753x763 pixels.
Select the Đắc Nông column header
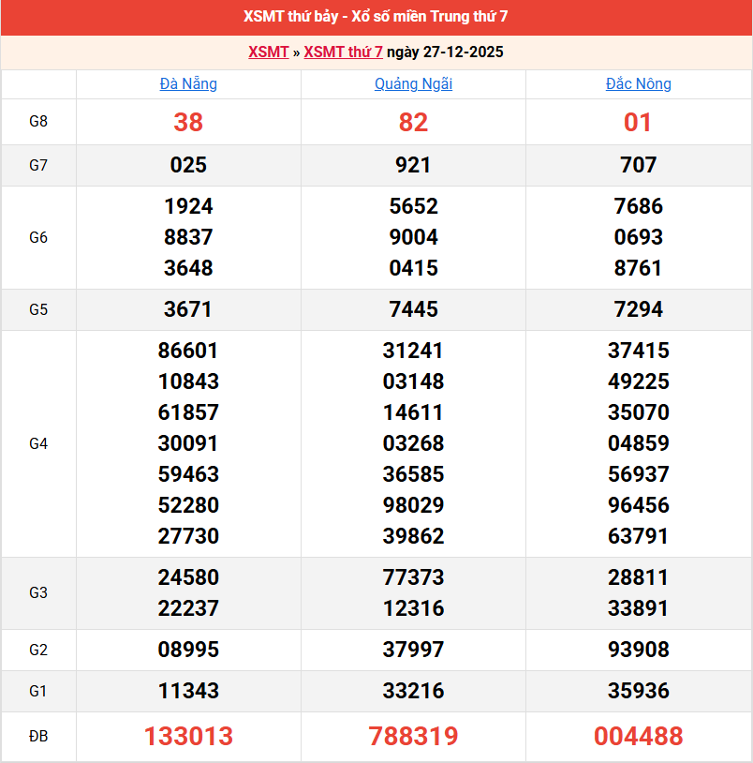point(640,83)
